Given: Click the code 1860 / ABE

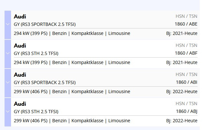Looking at the screenshot, I should pos(186,24).
